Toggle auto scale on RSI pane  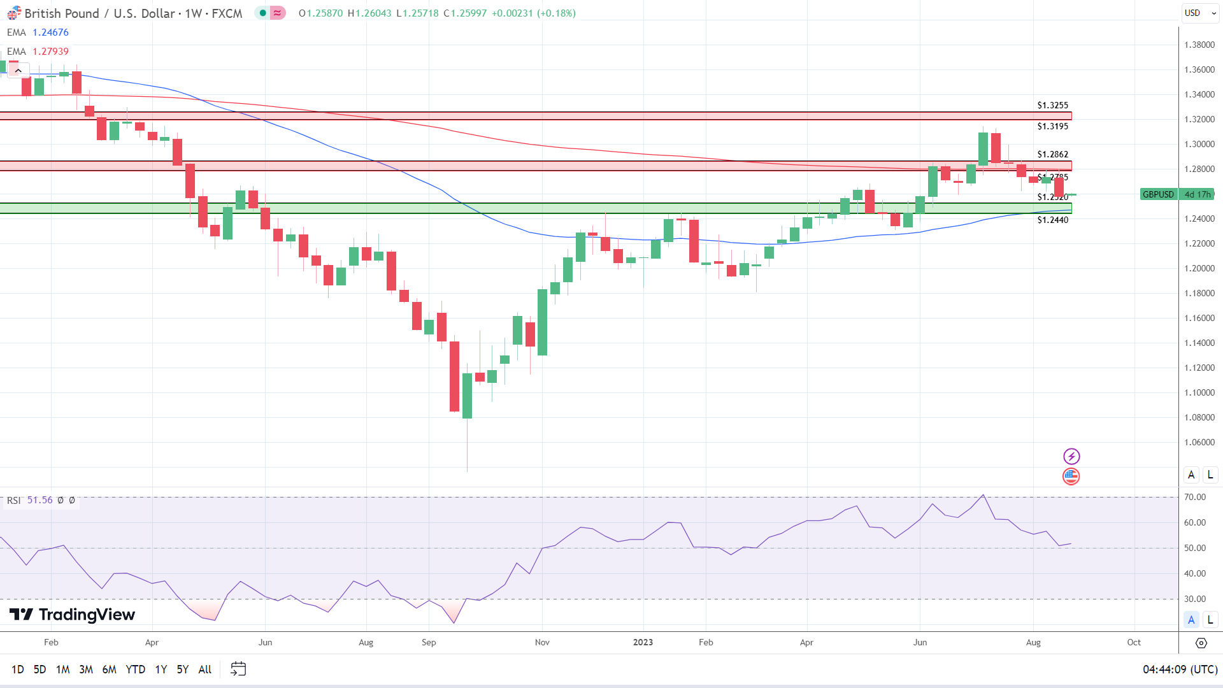[x=1191, y=619]
